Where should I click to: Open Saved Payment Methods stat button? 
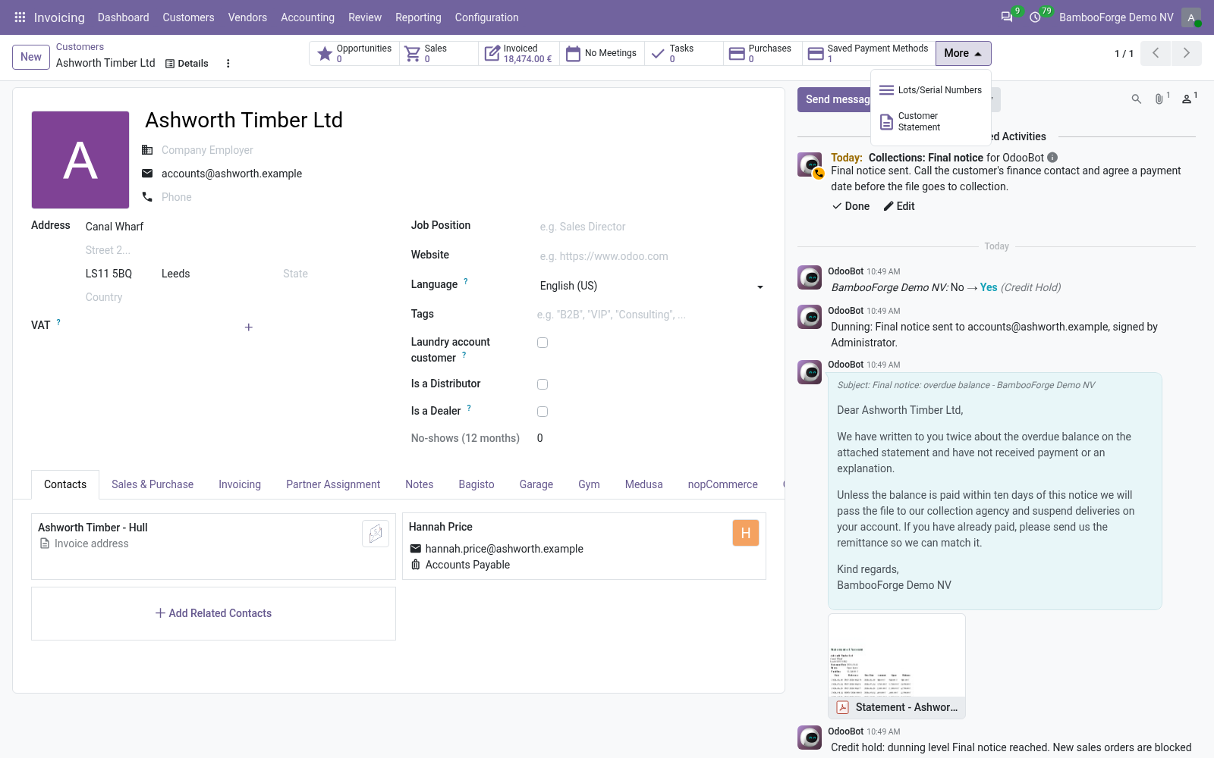click(x=869, y=53)
